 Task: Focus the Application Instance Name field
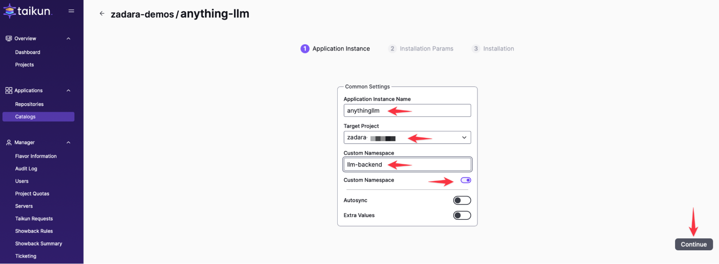coord(407,110)
